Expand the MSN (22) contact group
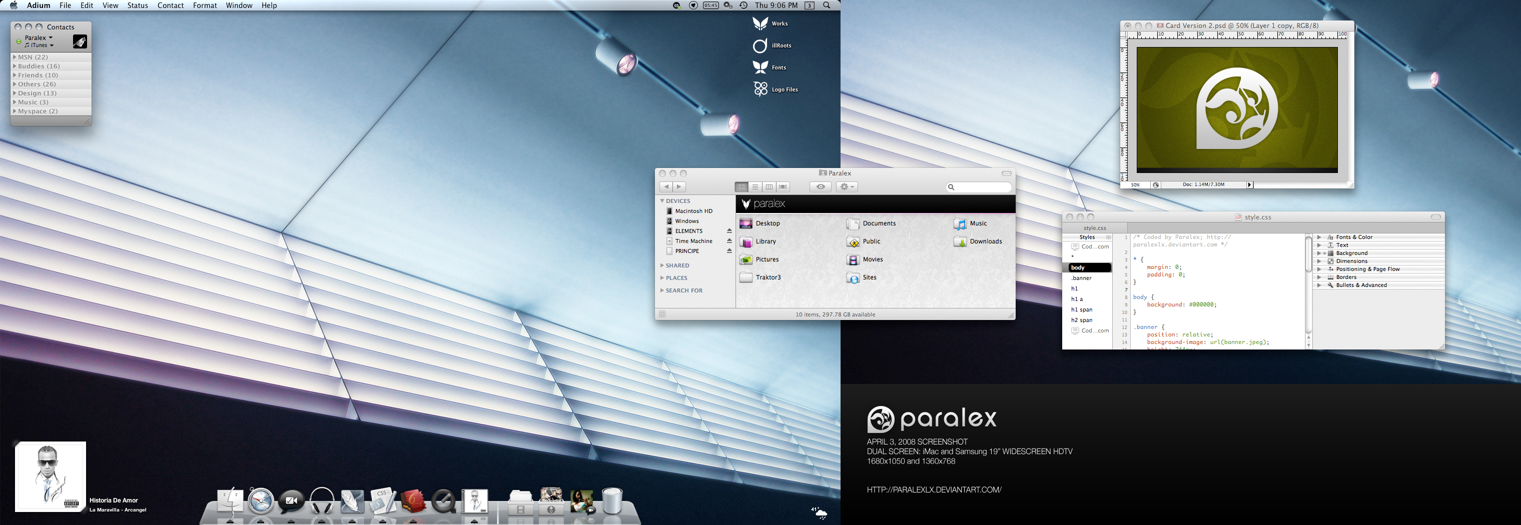This screenshot has height=525, width=1521. 15,57
